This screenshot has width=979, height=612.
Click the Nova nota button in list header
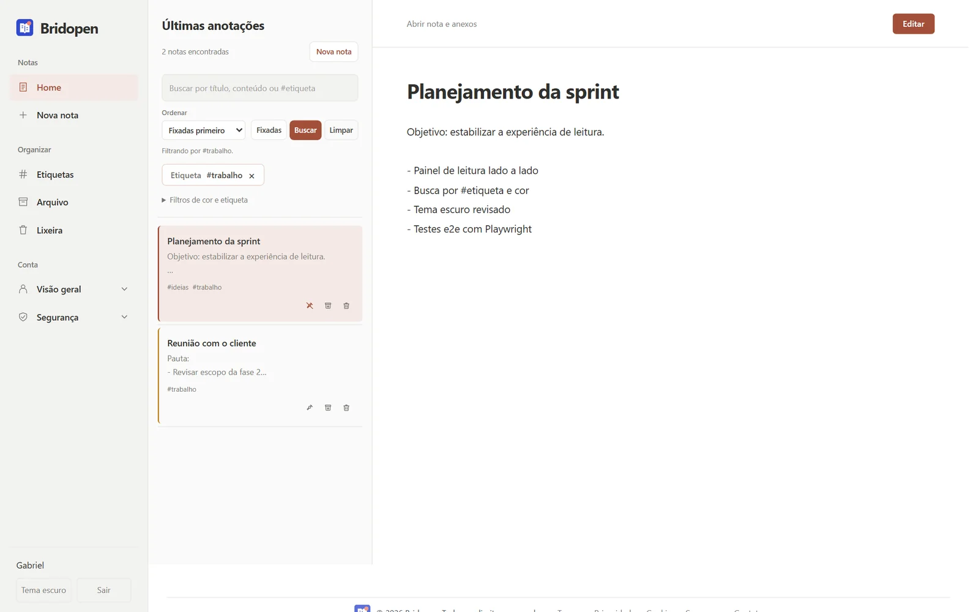(x=333, y=52)
